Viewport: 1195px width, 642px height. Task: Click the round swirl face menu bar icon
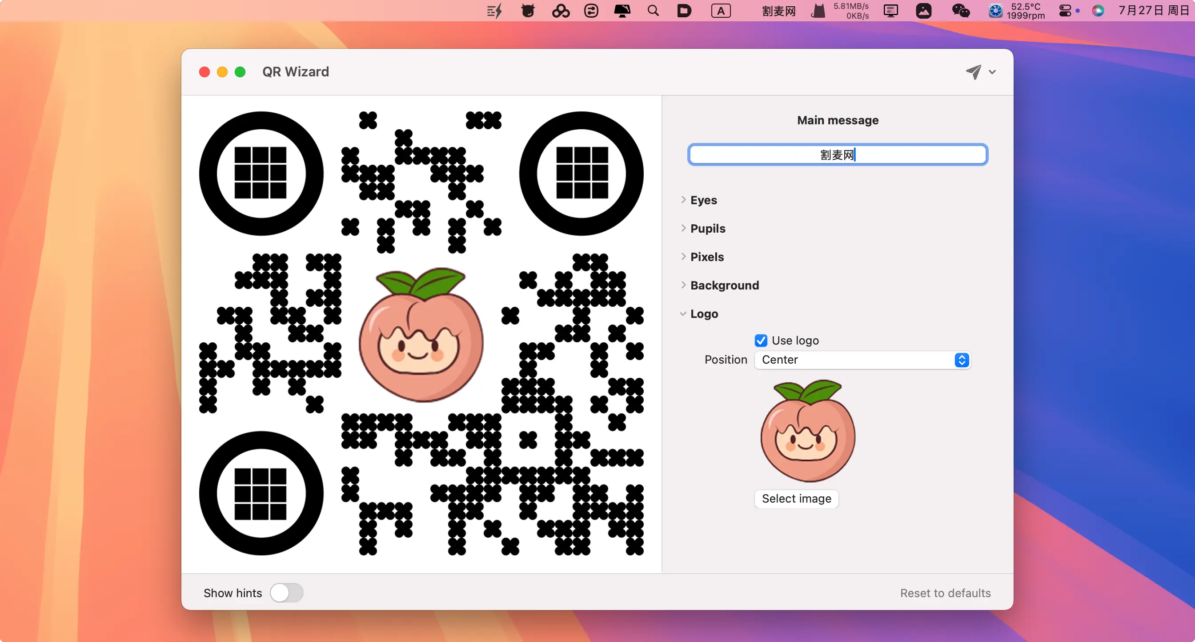[x=591, y=11]
